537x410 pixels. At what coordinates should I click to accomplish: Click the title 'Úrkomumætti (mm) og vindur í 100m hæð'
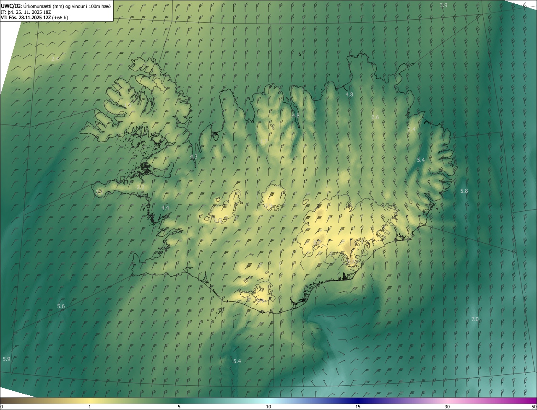click(67, 6)
